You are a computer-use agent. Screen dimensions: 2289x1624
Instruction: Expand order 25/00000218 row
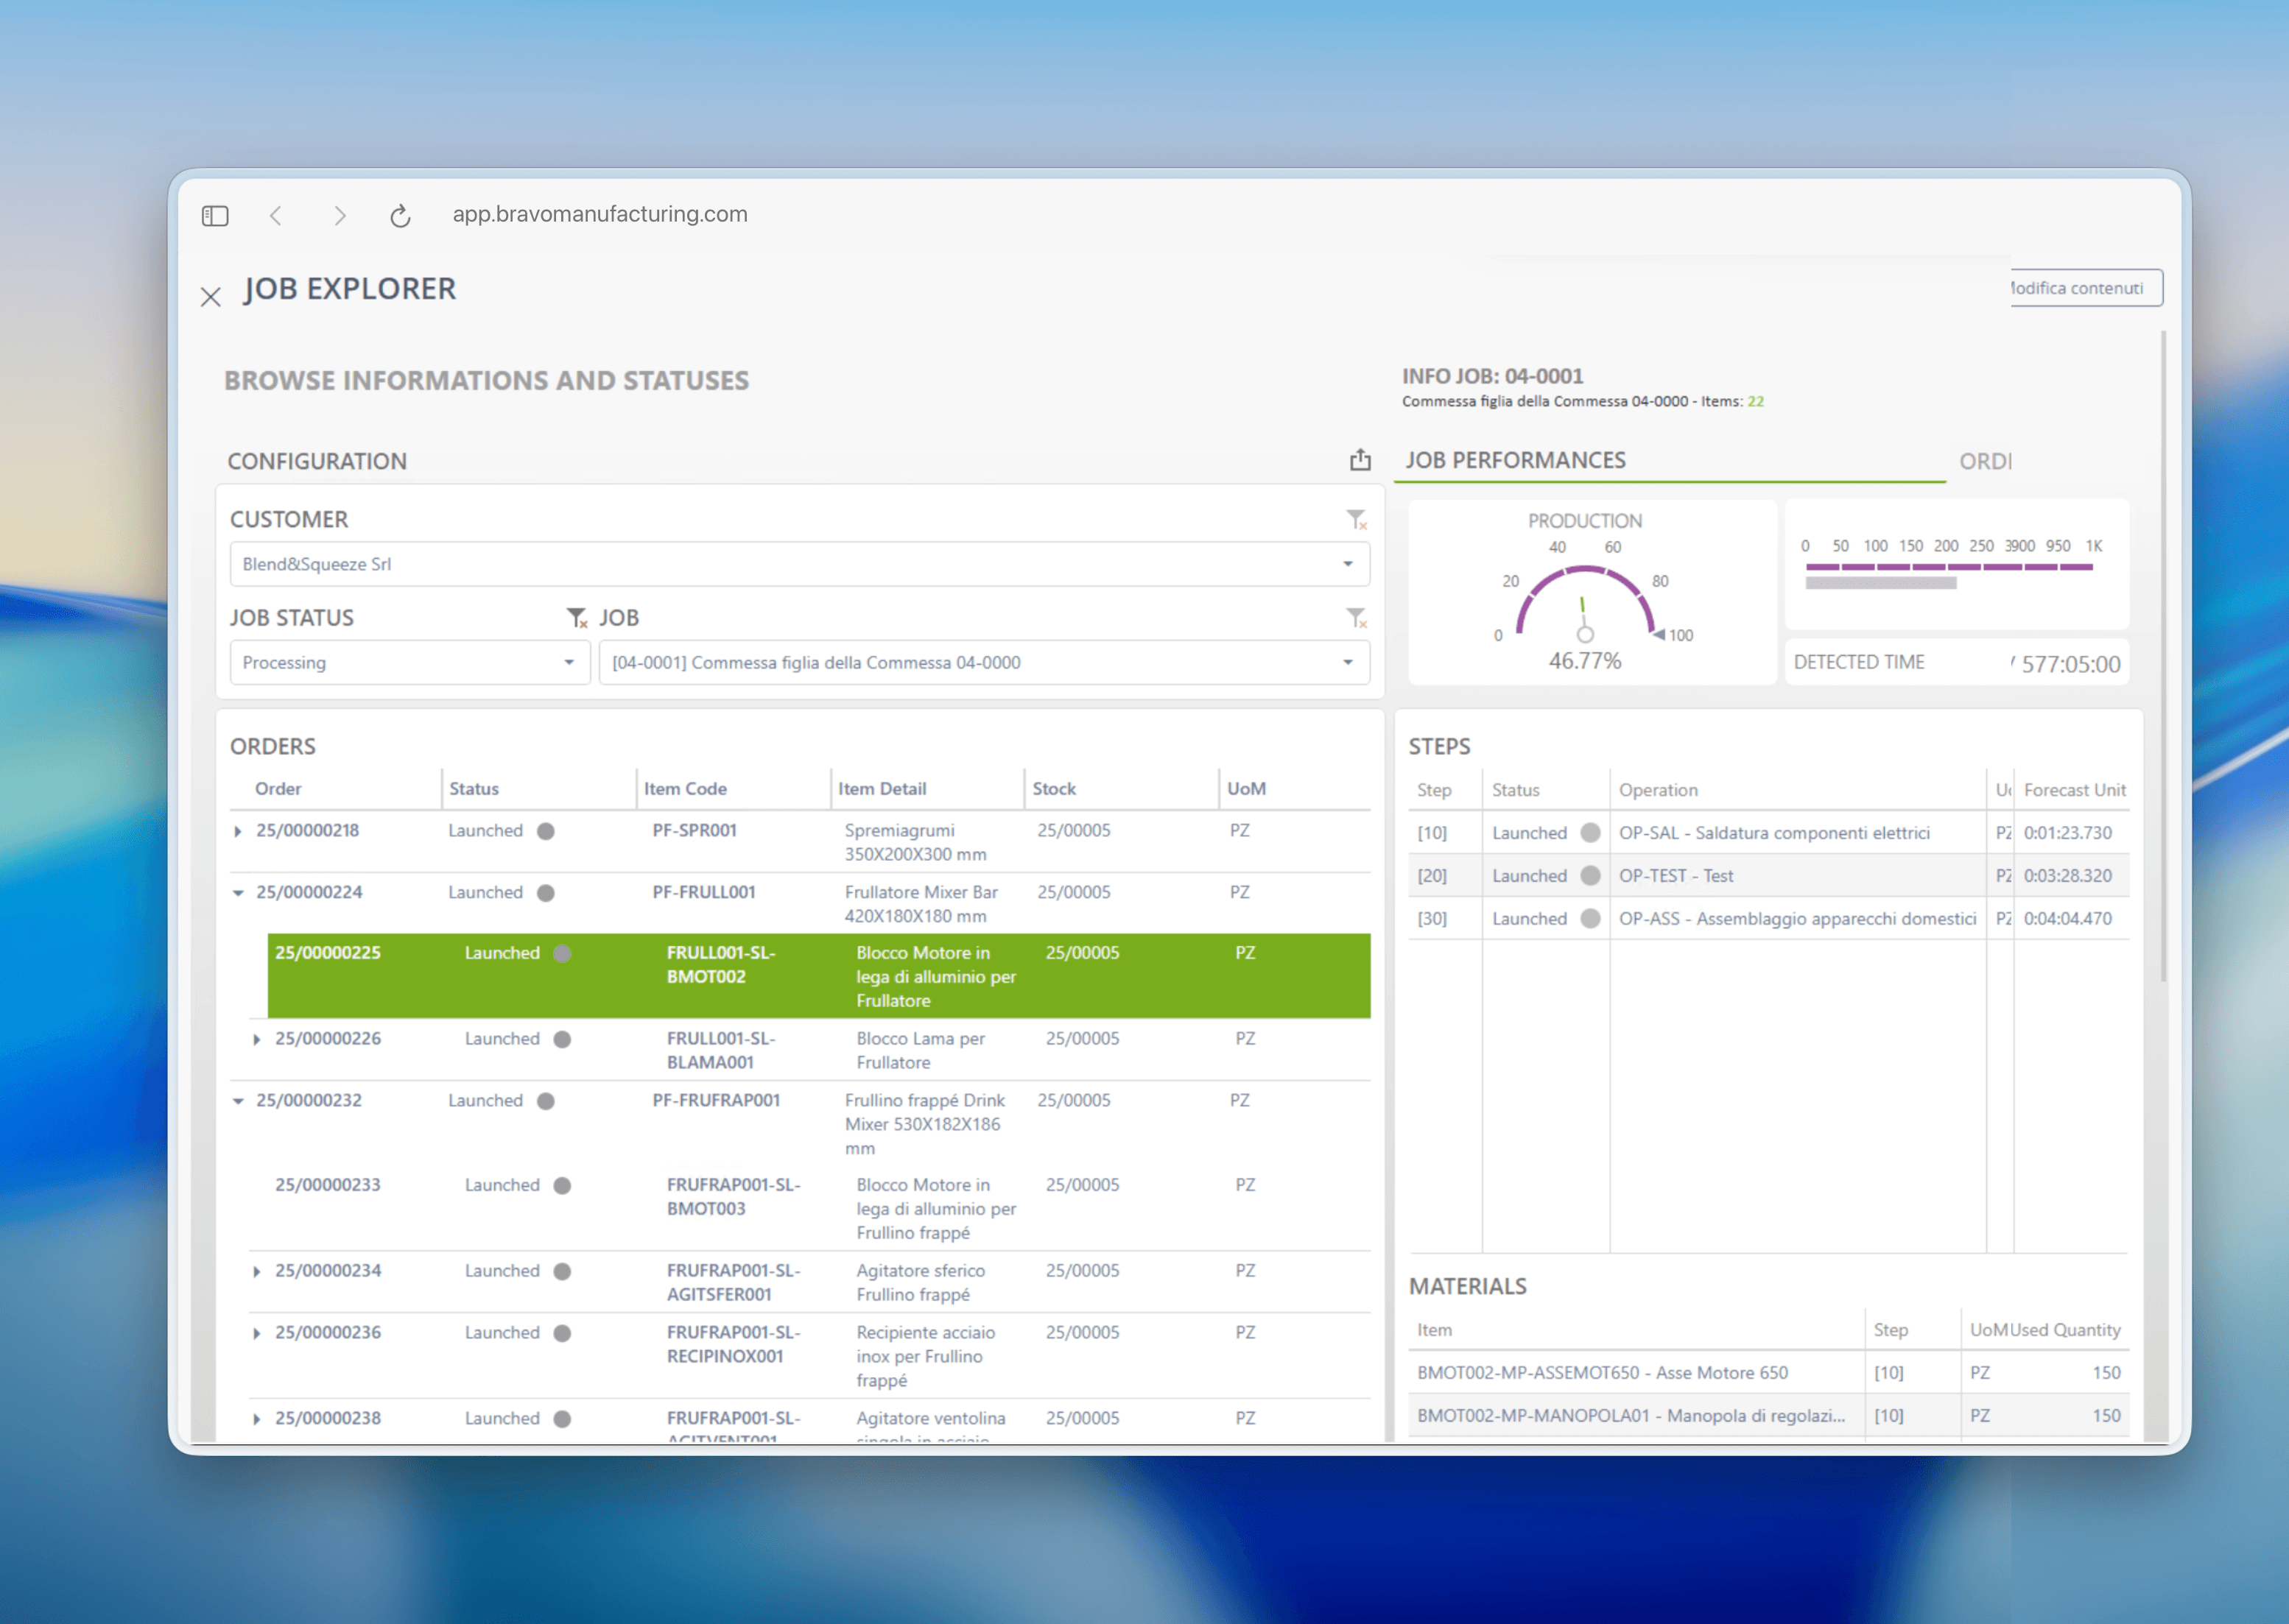238,831
